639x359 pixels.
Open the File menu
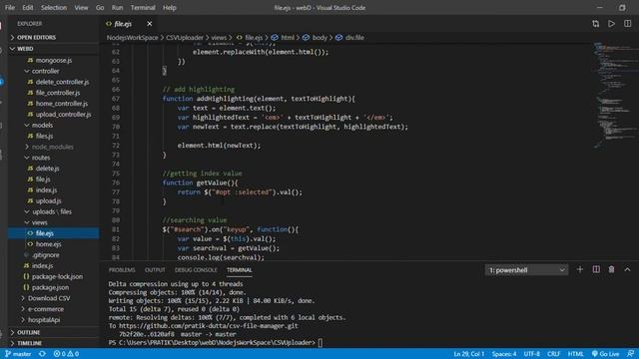pyautogui.click(x=9, y=8)
